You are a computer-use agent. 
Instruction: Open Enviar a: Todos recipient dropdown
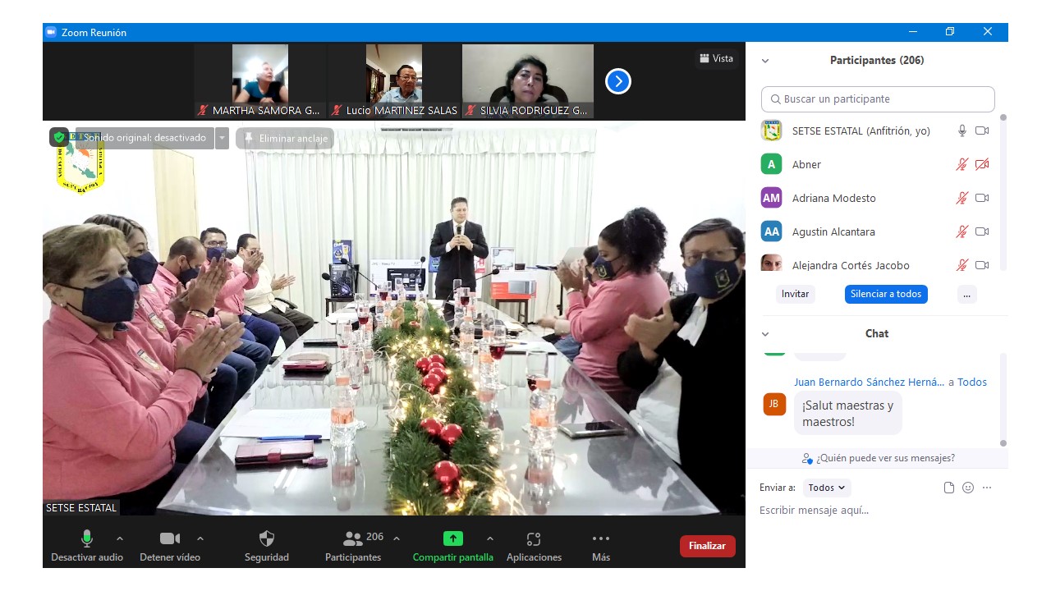(x=827, y=488)
